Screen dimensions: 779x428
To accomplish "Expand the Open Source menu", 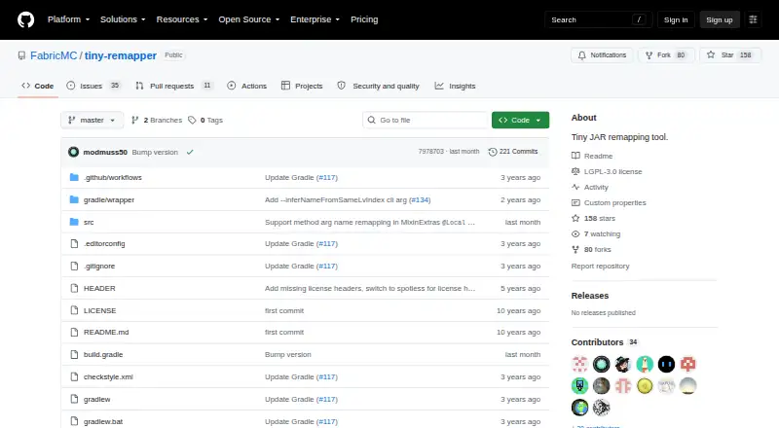I will click(249, 19).
